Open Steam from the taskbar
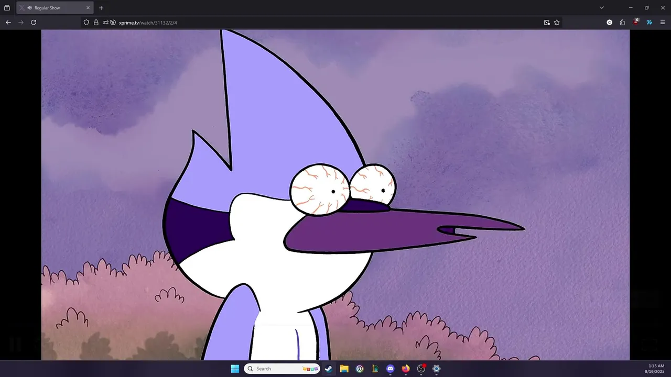The width and height of the screenshot is (671, 377). (328, 369)
